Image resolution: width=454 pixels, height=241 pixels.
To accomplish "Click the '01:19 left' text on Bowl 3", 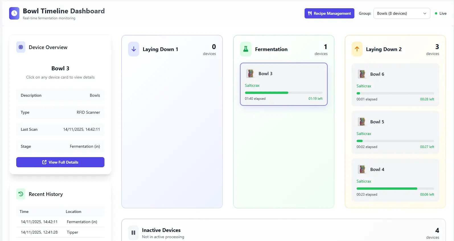I will tap(315, 99).
